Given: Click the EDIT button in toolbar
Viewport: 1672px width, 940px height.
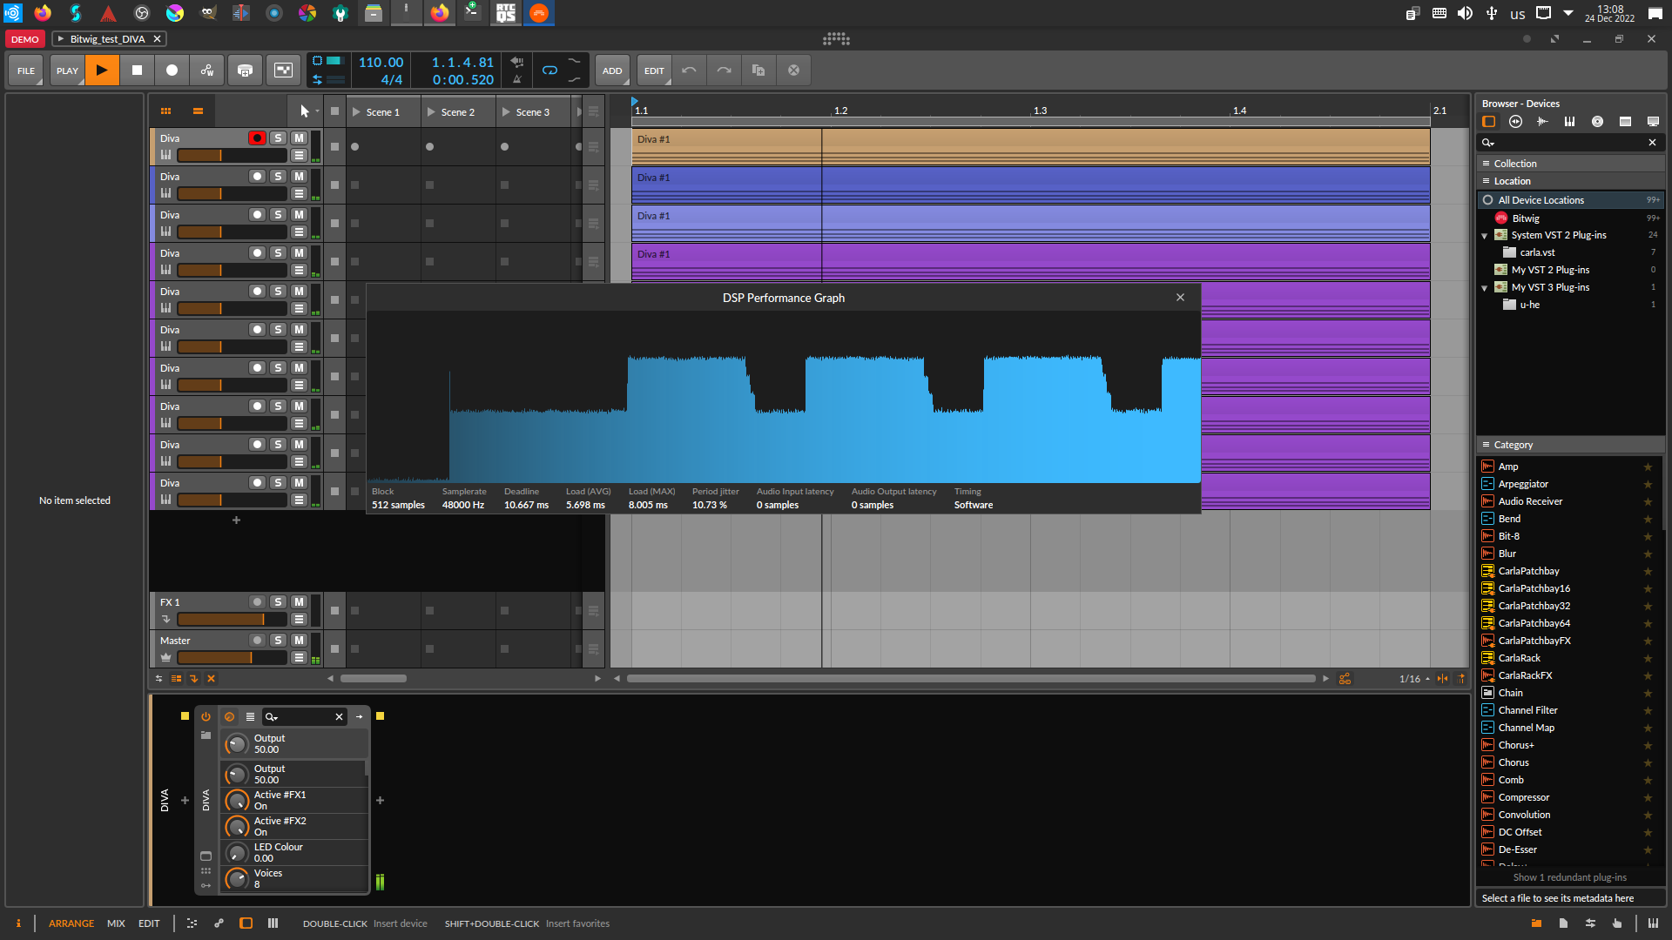Looking at the screenshot, I should [653, 70].
